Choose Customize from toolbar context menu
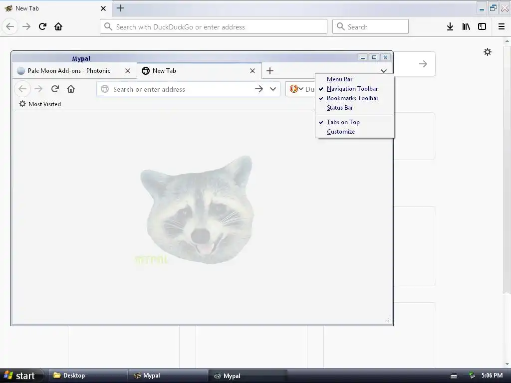The height and width of the screenshot is (383, 511). point(355,132)
